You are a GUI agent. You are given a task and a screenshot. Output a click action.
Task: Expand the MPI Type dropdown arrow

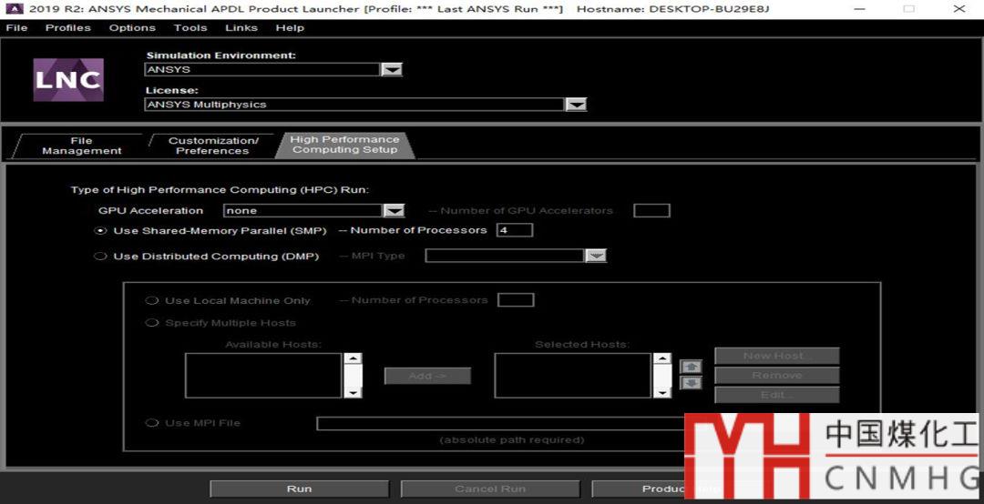[596, 256]
